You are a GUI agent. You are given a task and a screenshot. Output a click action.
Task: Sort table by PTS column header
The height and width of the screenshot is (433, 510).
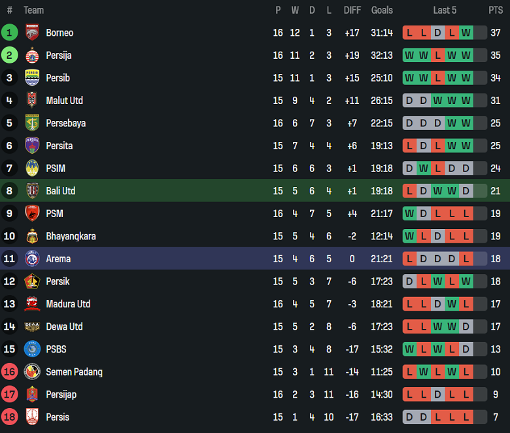tap(495, 10)
